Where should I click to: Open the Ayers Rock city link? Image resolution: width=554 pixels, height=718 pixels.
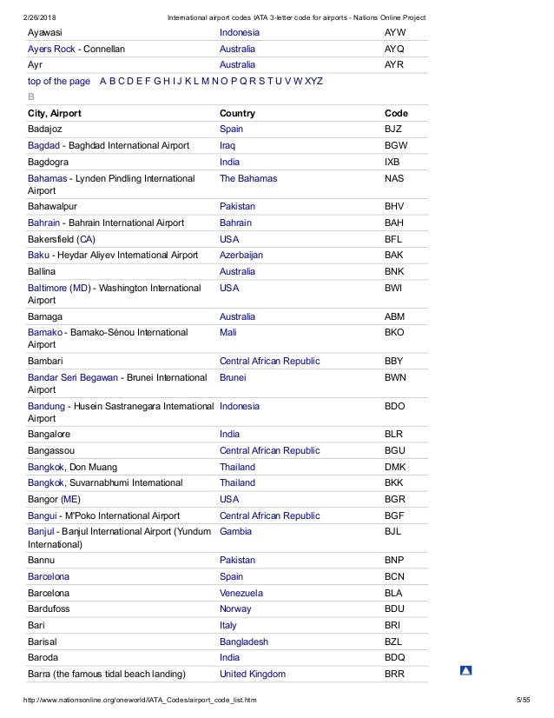(51, 49)
